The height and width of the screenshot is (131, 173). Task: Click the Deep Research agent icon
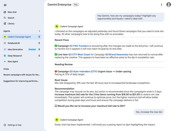click(5, 56)
